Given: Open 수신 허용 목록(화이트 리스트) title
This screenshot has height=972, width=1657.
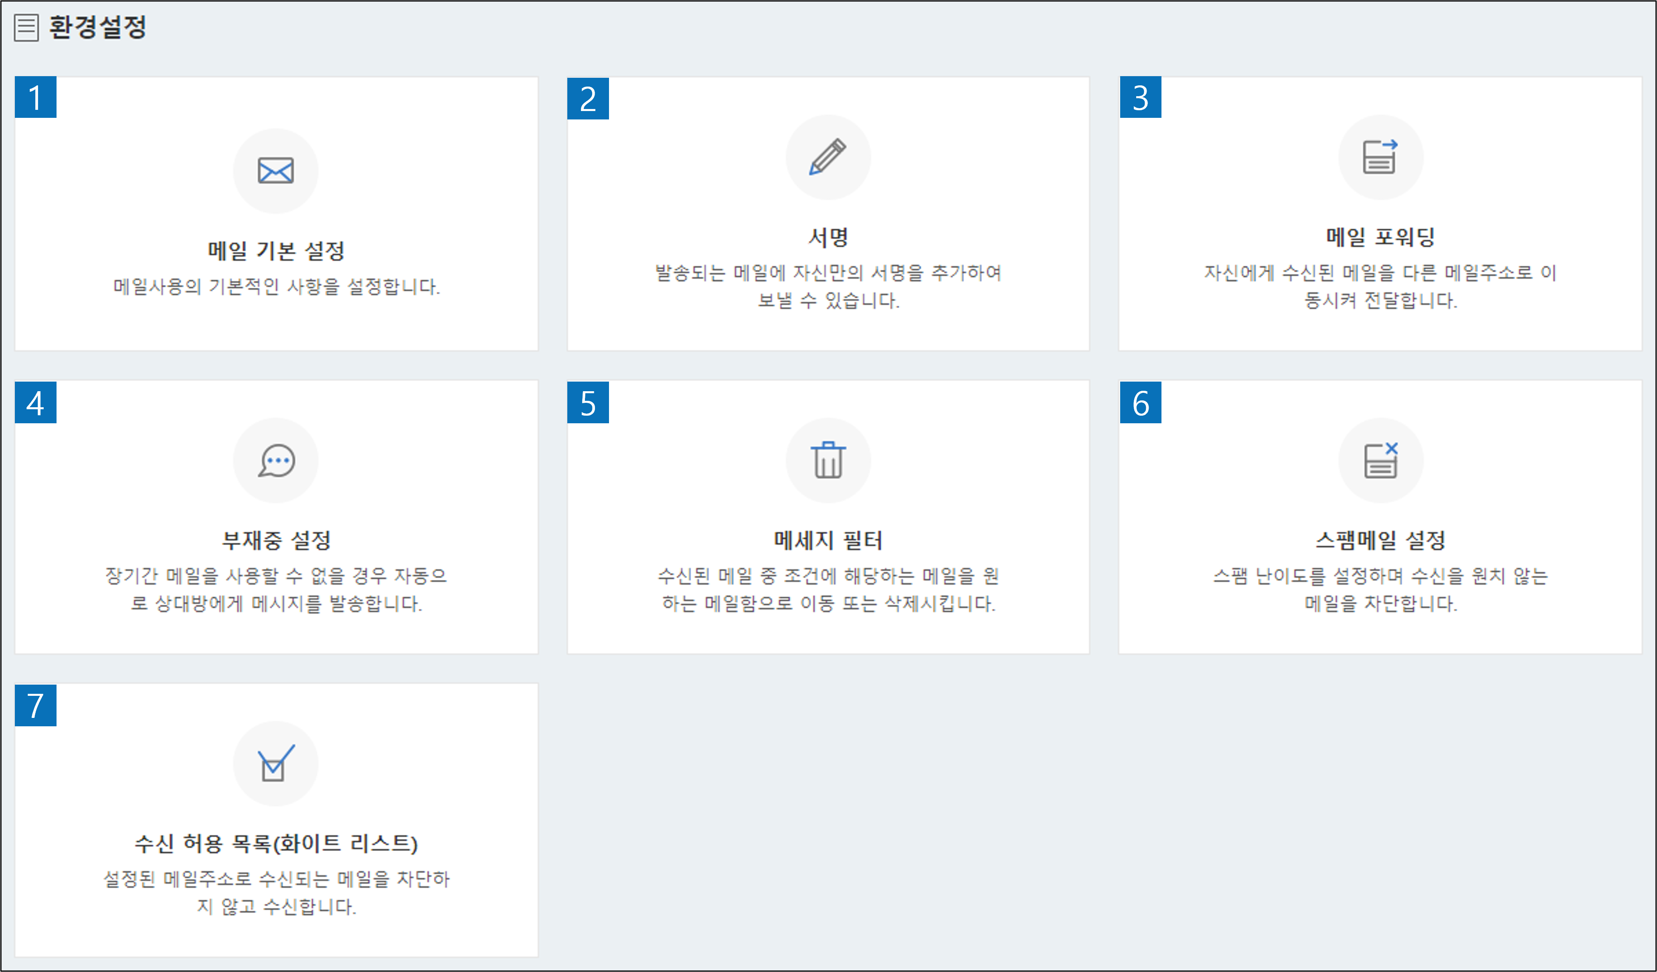Looking at the screenshot, I should [276, 843].
